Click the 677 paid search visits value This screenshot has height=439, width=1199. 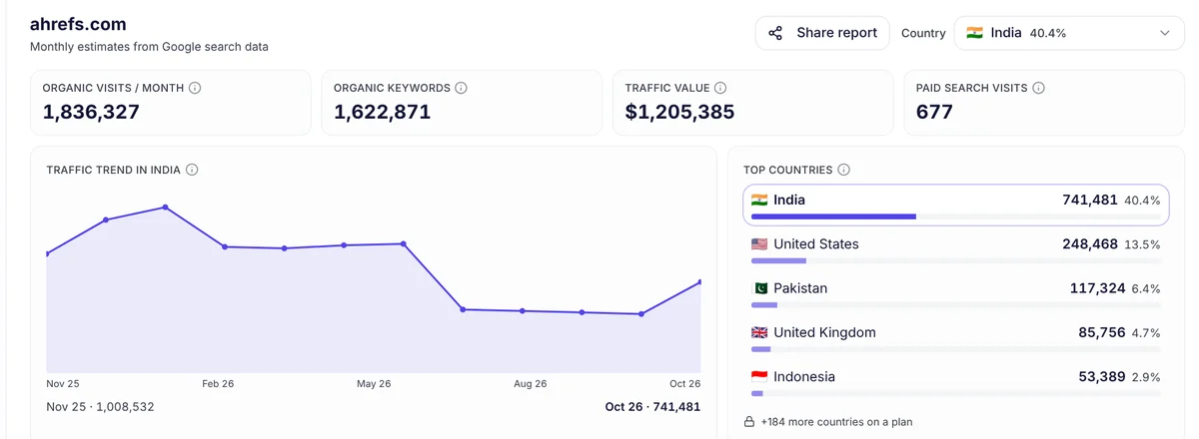pyautogui.click(x=934, y=112)
